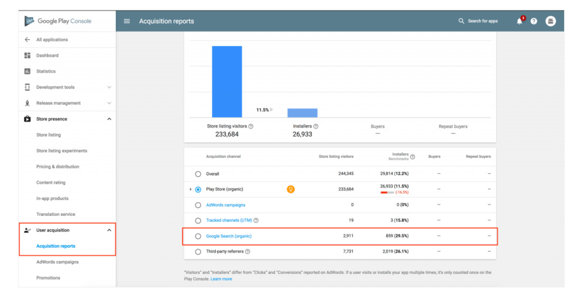The height and width of the screenshot is (294, 572).
Task: Click the 859 (29.5%) installers value
Action: click(397, 236)
